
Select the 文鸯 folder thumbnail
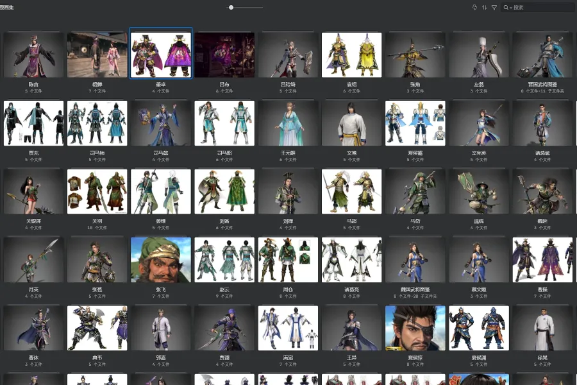(352, 123)
